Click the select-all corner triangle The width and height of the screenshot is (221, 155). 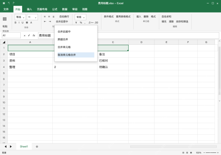[4, 42]
